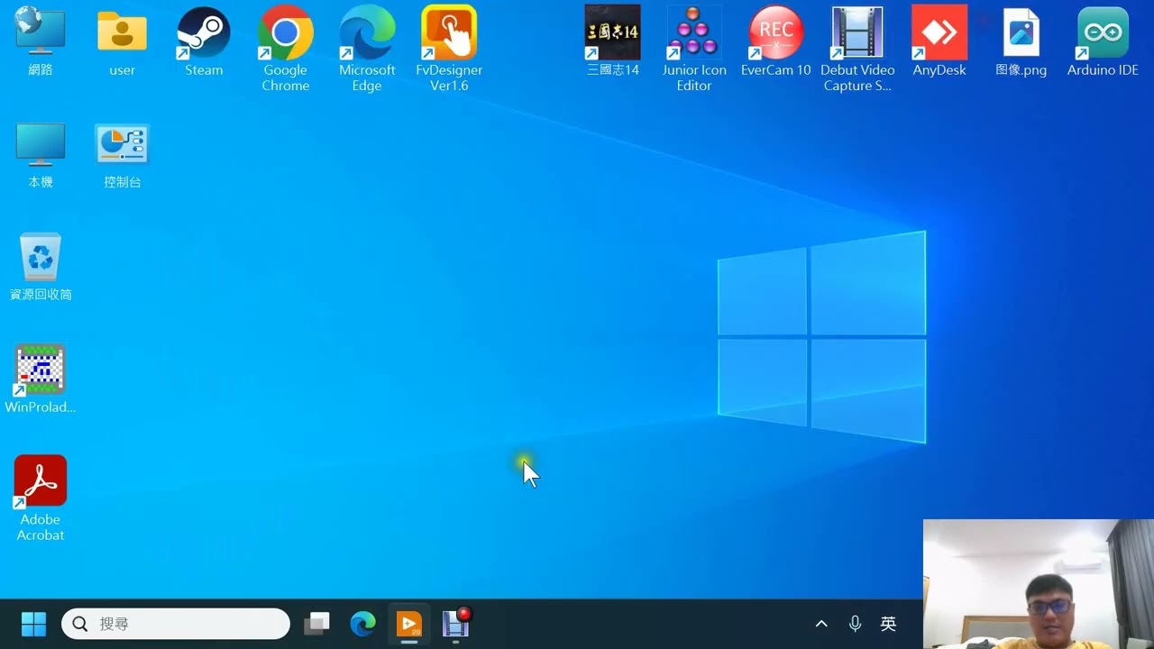The image size is (1154, 649).
Task: Select FvDesigner Ver1.6 shortcut
Action: [449, 49]
